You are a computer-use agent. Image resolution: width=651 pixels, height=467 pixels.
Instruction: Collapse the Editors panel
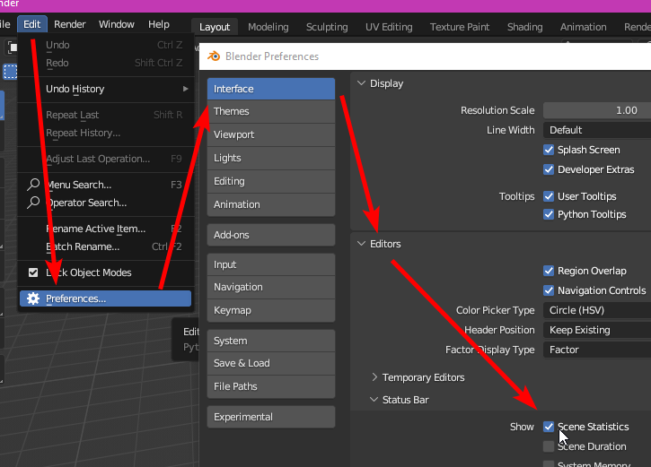point(361,244)
